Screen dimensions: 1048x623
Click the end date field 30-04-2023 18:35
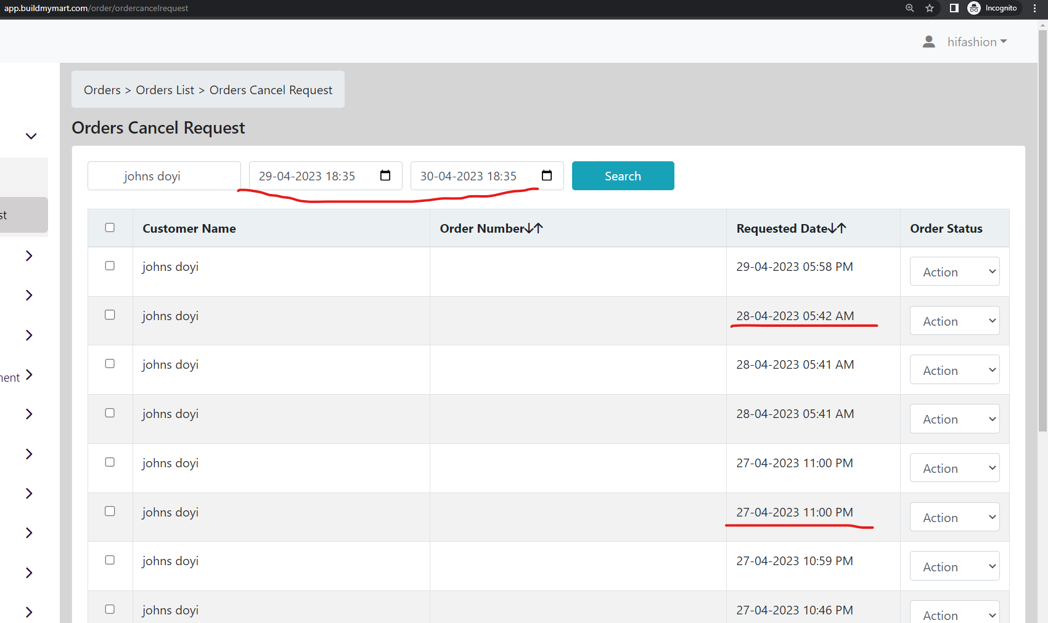pyautogui.click(x=487, y=176)
